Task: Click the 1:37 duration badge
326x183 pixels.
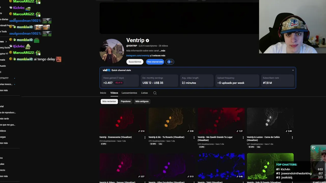Action: pyautogui.click(x=240, y=131)
